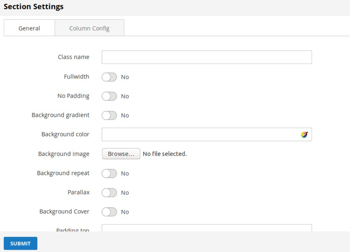Image resolution: width=350 pixels, height=252 pixels.
Task: Switch on Background Cover toggle
Action: click(x=109, y=212)
